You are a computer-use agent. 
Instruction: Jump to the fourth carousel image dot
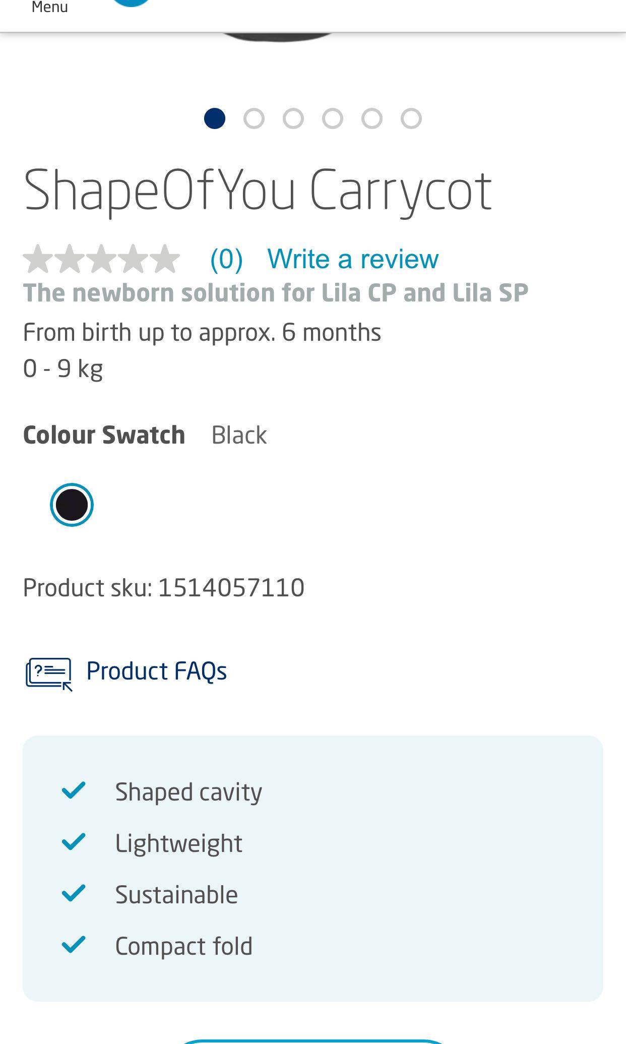point(333,119)
